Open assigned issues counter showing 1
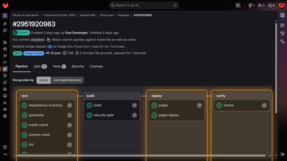Image resolution: width=287 pixels, height=161 pixels. [x=251, y=5]
